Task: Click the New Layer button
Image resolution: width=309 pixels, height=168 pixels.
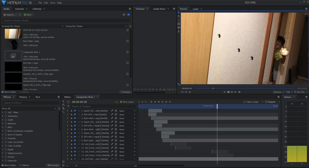Action: [x=127, y=102]
